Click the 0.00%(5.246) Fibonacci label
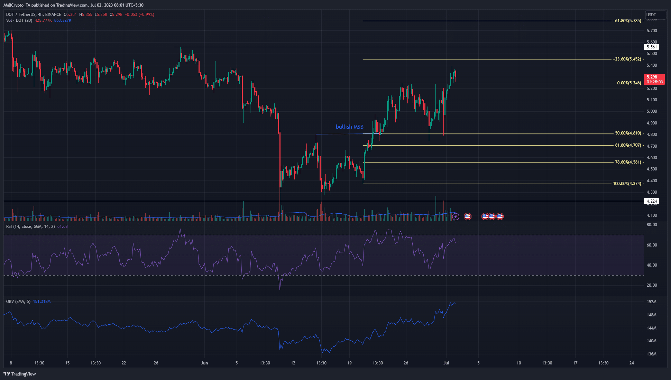The image size is (671, 380). (629, 83)
